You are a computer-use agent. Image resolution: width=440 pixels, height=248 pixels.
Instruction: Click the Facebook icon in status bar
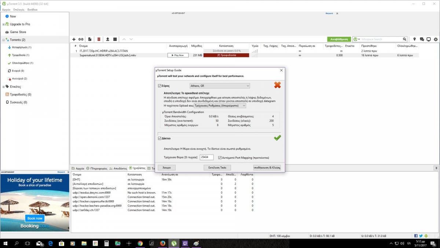coord(416,236)
